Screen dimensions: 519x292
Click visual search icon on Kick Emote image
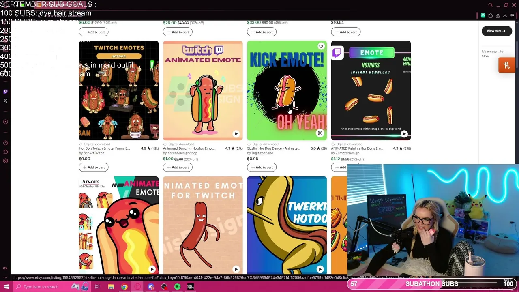[320, 133]
